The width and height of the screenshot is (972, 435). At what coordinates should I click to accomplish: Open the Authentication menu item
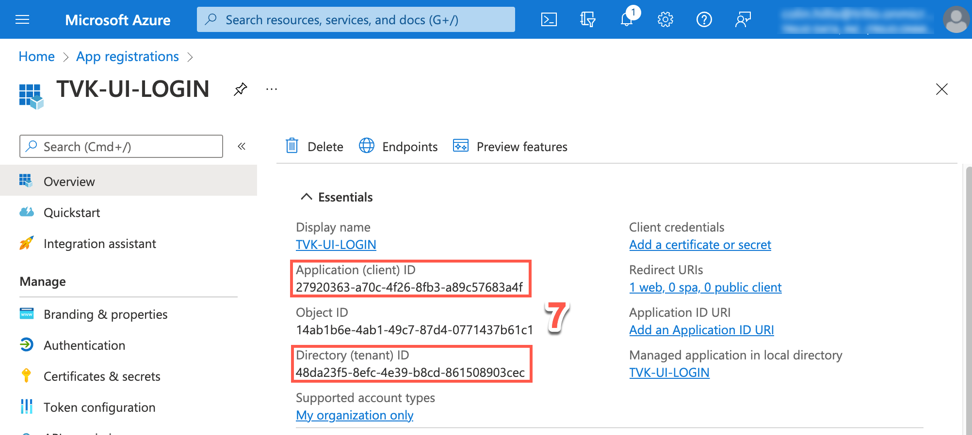(x=84, y=345)
